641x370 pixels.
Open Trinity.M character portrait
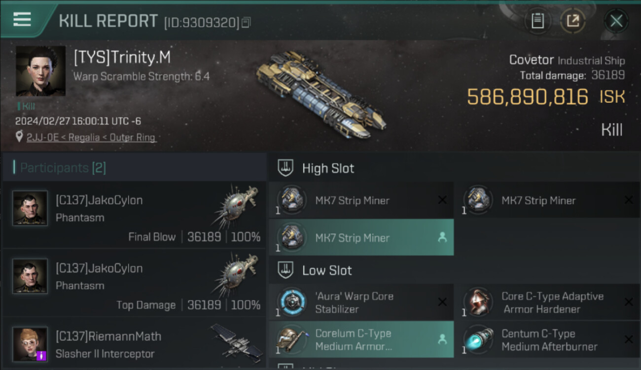[40, 71]
